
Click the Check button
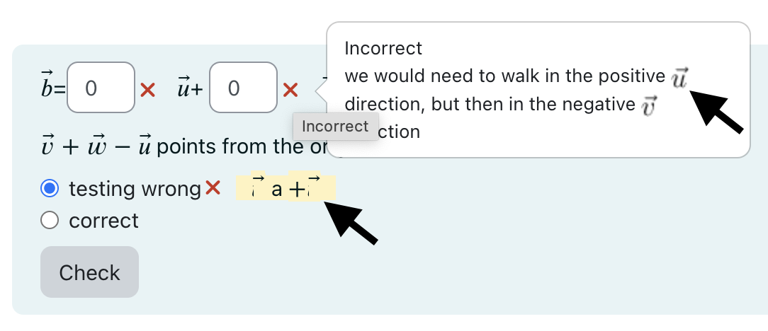[90, 272]
